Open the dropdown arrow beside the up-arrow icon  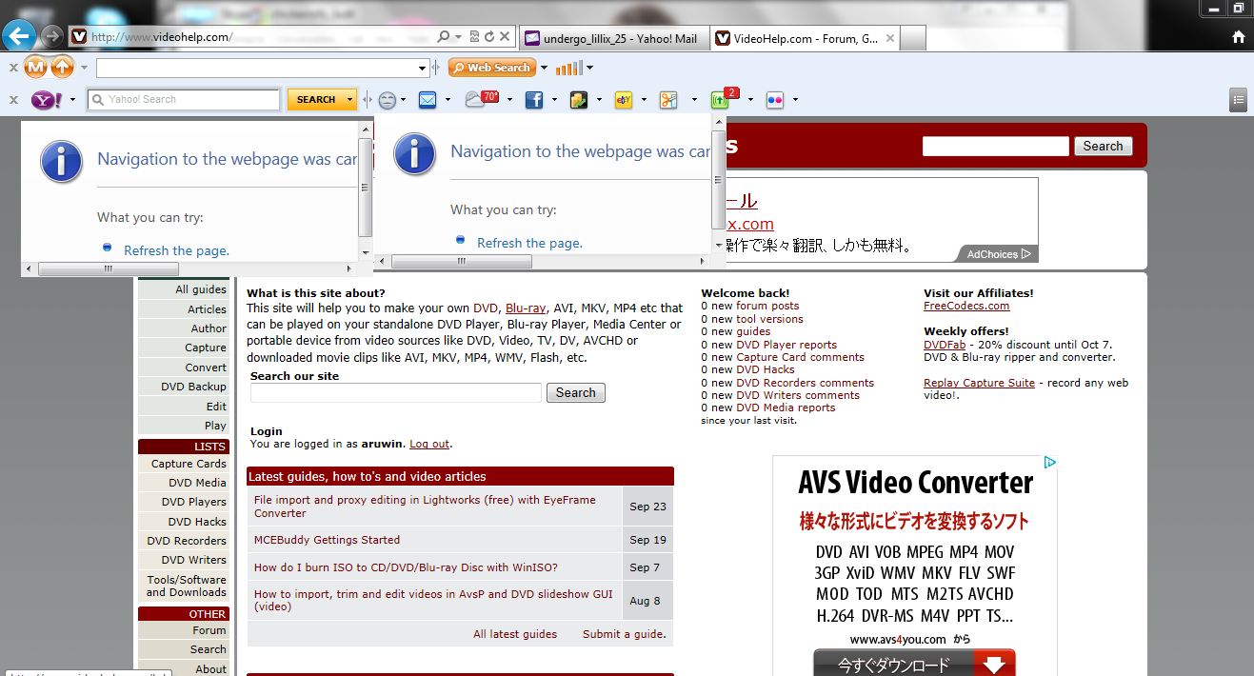click(x=84, y=68)
